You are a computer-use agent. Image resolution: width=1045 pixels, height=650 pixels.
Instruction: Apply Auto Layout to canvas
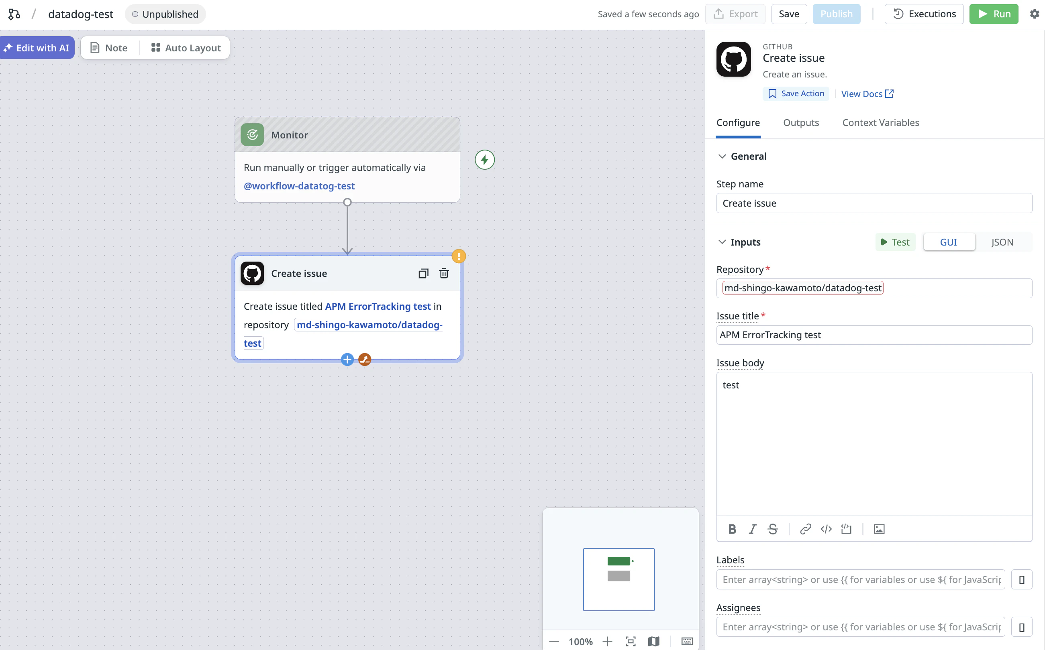(x=186, y=48)
